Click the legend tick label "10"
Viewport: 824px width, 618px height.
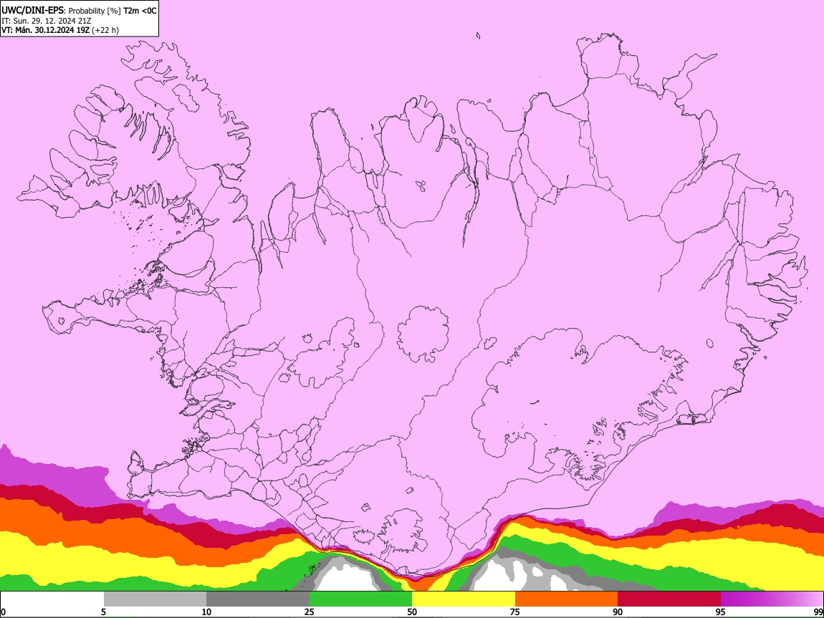pyautogui.click(x=206, y=612)
